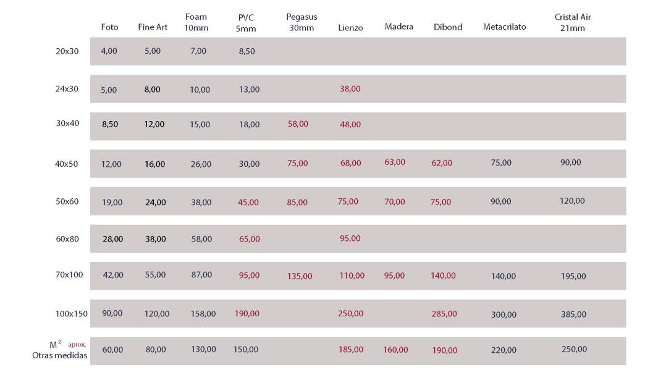Click the Lienzo column header
Image resolution: width=666 pixels, height=388 pixels.
[350, 27]
